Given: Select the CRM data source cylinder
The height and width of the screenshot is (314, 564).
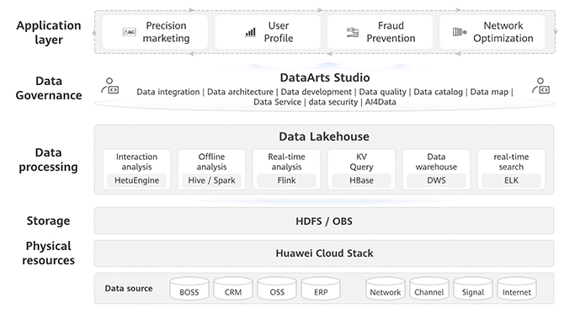Looking at the screenshot, I should pos(233,289).
